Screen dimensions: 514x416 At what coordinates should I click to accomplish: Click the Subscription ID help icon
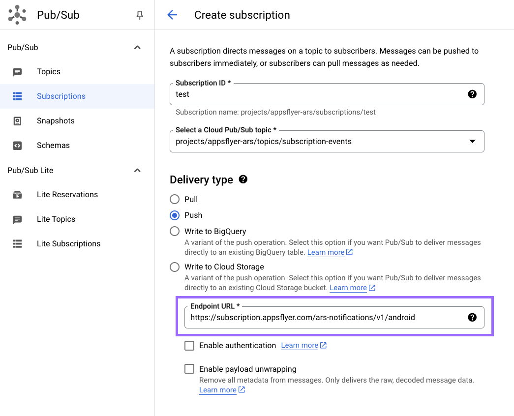point(472,94)
